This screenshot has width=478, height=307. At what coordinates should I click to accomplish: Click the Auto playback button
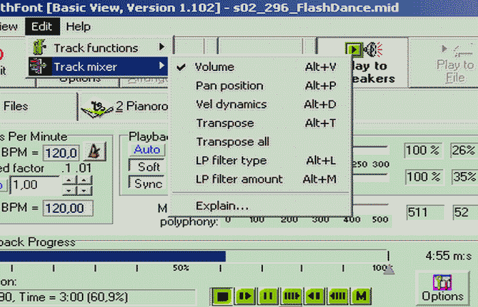[x=147, y=149]
